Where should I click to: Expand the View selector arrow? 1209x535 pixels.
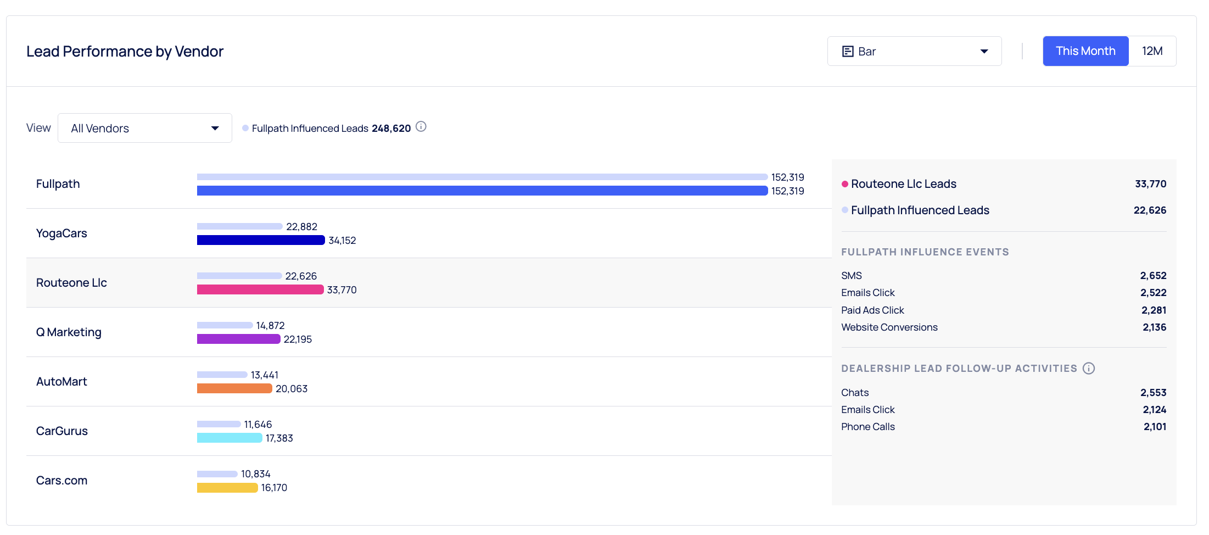[215, 127]
